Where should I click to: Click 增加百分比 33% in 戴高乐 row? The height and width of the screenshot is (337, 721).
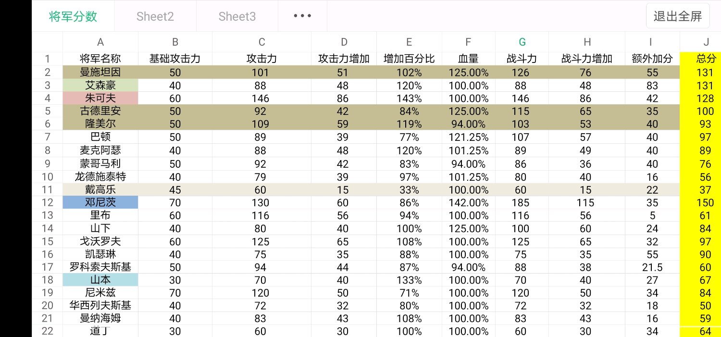409,189
